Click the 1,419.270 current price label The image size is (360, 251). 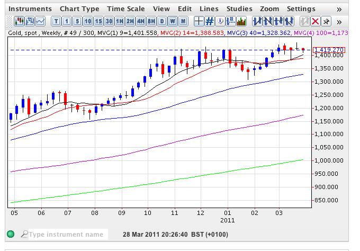pos(329,50)
